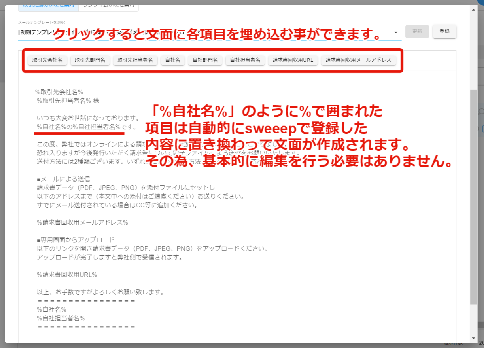Click the line %取引先担当者名% 様
484x348 pixels.
point(68,101)
